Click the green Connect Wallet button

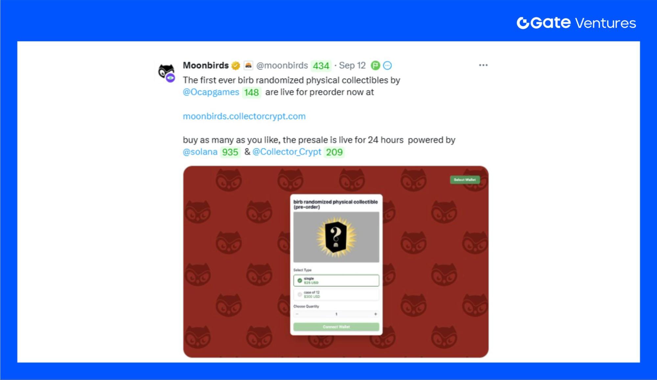pos(336,327)
